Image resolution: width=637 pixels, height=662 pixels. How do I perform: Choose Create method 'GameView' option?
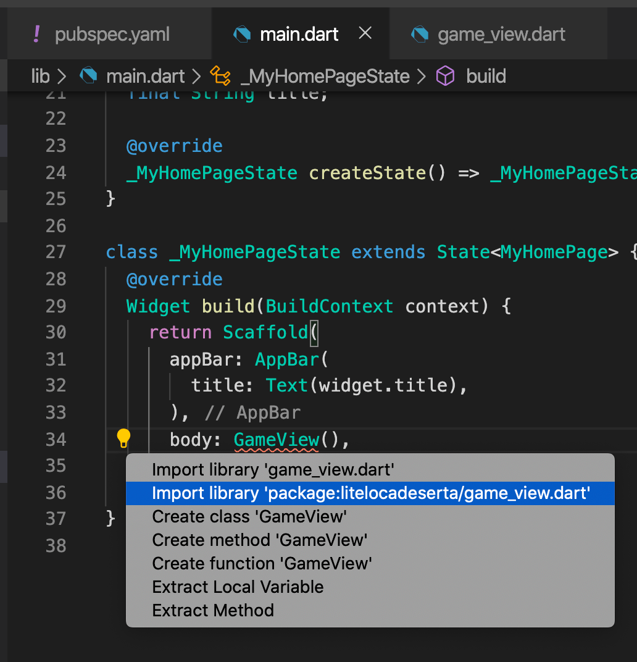point(260,540)
